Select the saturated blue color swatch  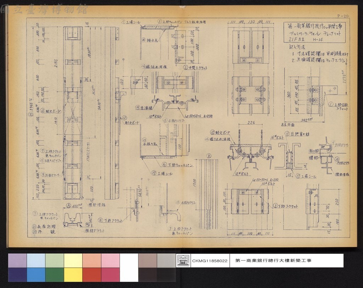point(36,275)
